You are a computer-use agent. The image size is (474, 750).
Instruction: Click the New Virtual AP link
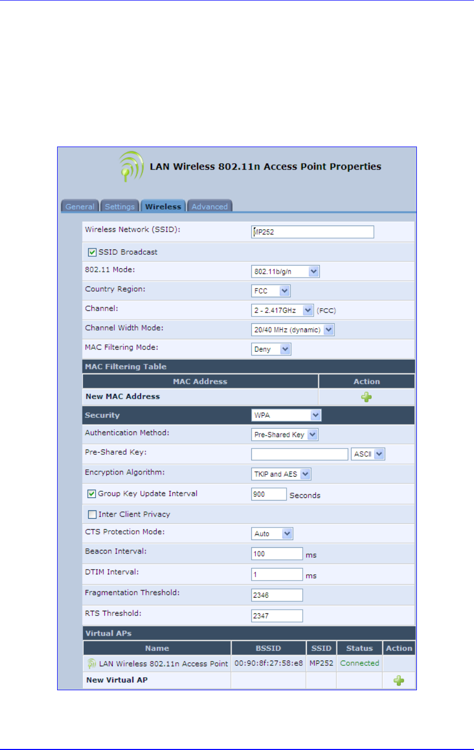pos(117,680)
